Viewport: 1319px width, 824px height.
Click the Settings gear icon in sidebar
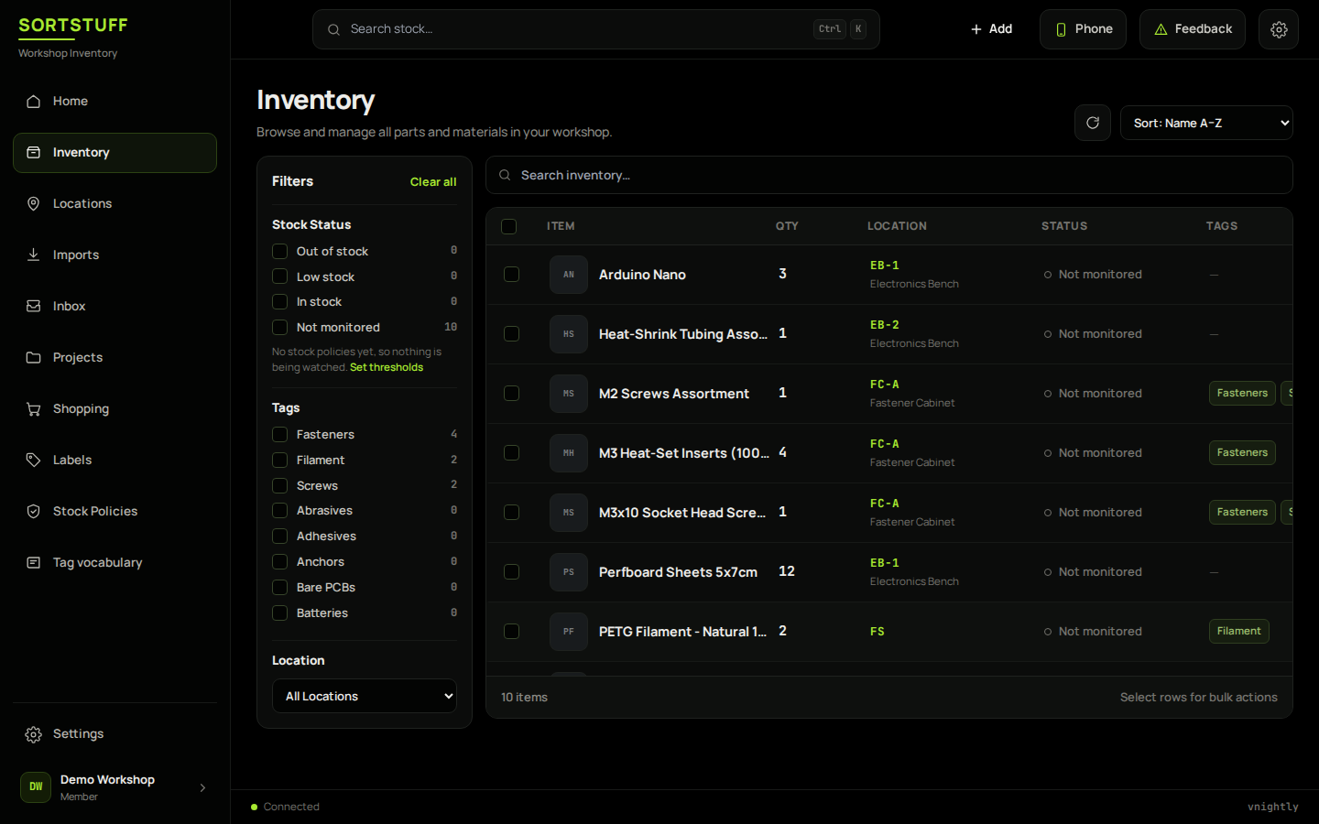click(x=34, y=734)
